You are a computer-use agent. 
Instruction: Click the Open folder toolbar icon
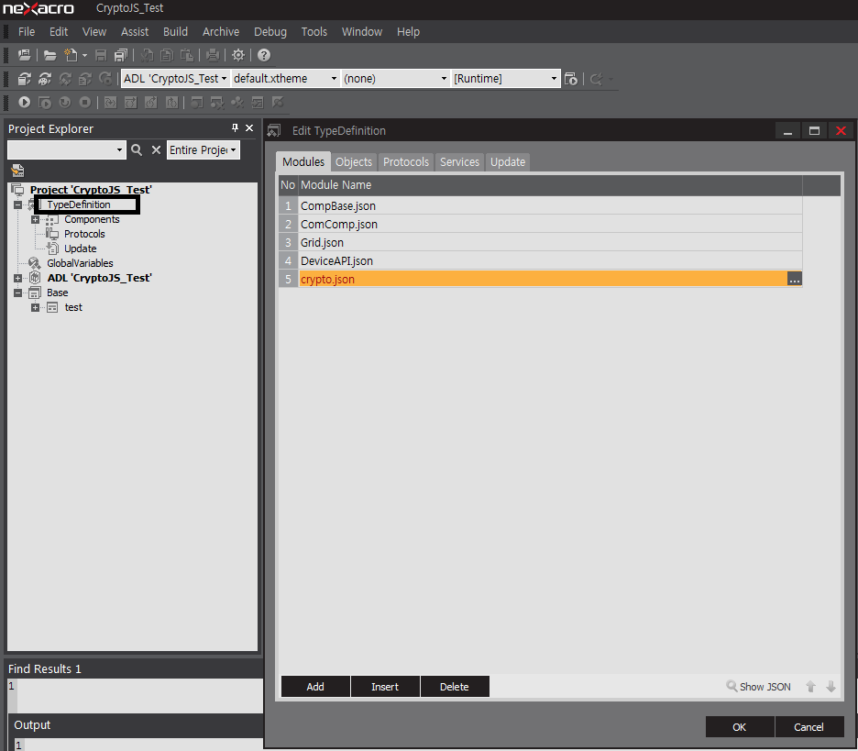click(x=49, y=55)
